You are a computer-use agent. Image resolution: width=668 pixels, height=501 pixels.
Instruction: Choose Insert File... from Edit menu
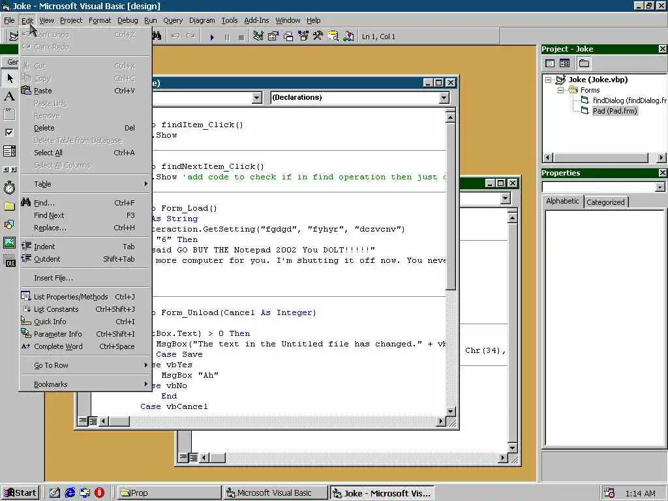[x=85, y=278]
